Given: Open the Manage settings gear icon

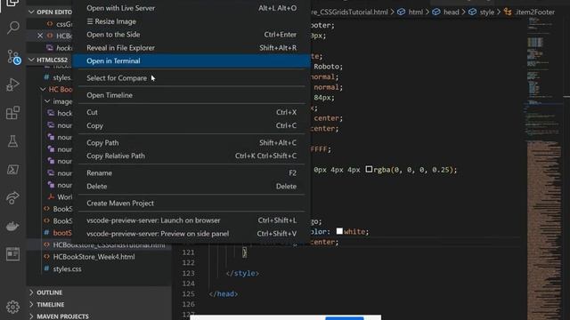Looking at the screenshot, I should pyautogui.click(x=13, y=307).
